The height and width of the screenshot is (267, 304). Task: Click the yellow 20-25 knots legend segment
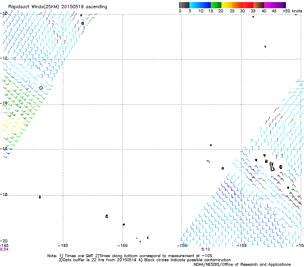pyautogui.click(x=227, y=5)
